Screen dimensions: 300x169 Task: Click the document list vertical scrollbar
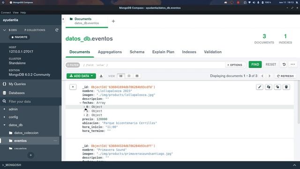click(x=299, y=102)
